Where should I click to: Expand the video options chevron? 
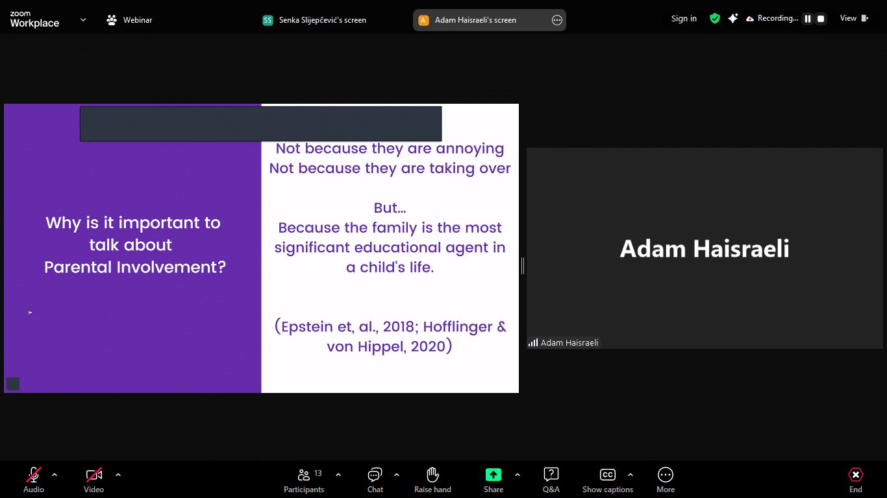118,475
